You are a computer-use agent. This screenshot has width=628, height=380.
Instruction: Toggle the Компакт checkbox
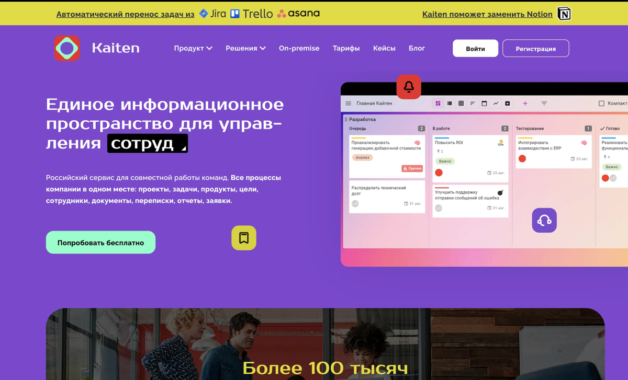tap(601, 103)
